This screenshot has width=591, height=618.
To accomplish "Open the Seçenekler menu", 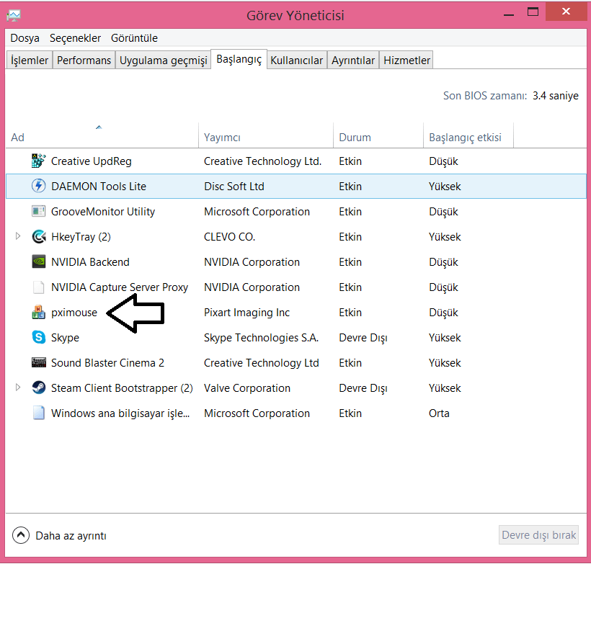I will click(75, 38).
